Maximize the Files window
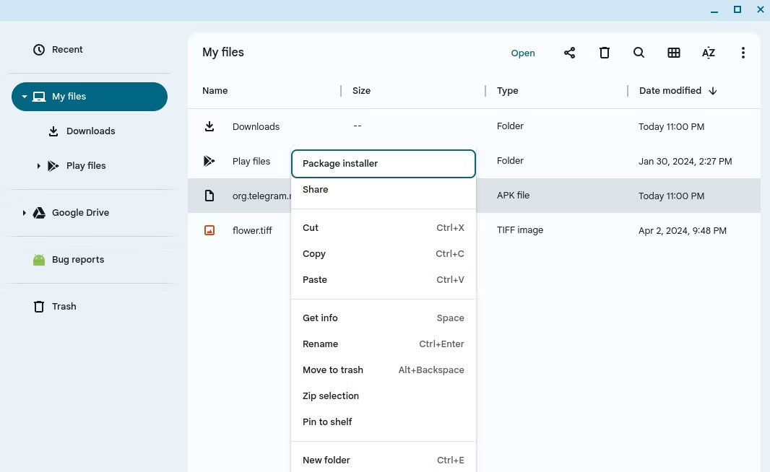Viewport: 770px width, 472px height. [x=737, y=9]
